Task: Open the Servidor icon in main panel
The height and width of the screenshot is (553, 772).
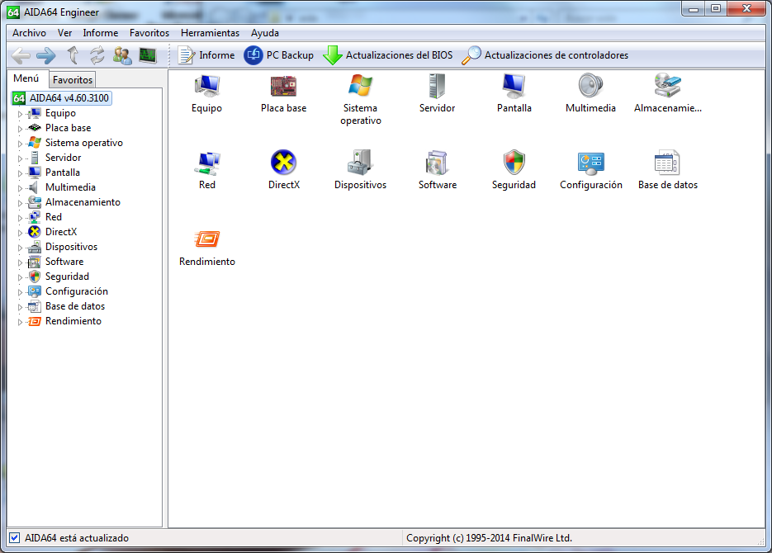Action: click(438, 86)
